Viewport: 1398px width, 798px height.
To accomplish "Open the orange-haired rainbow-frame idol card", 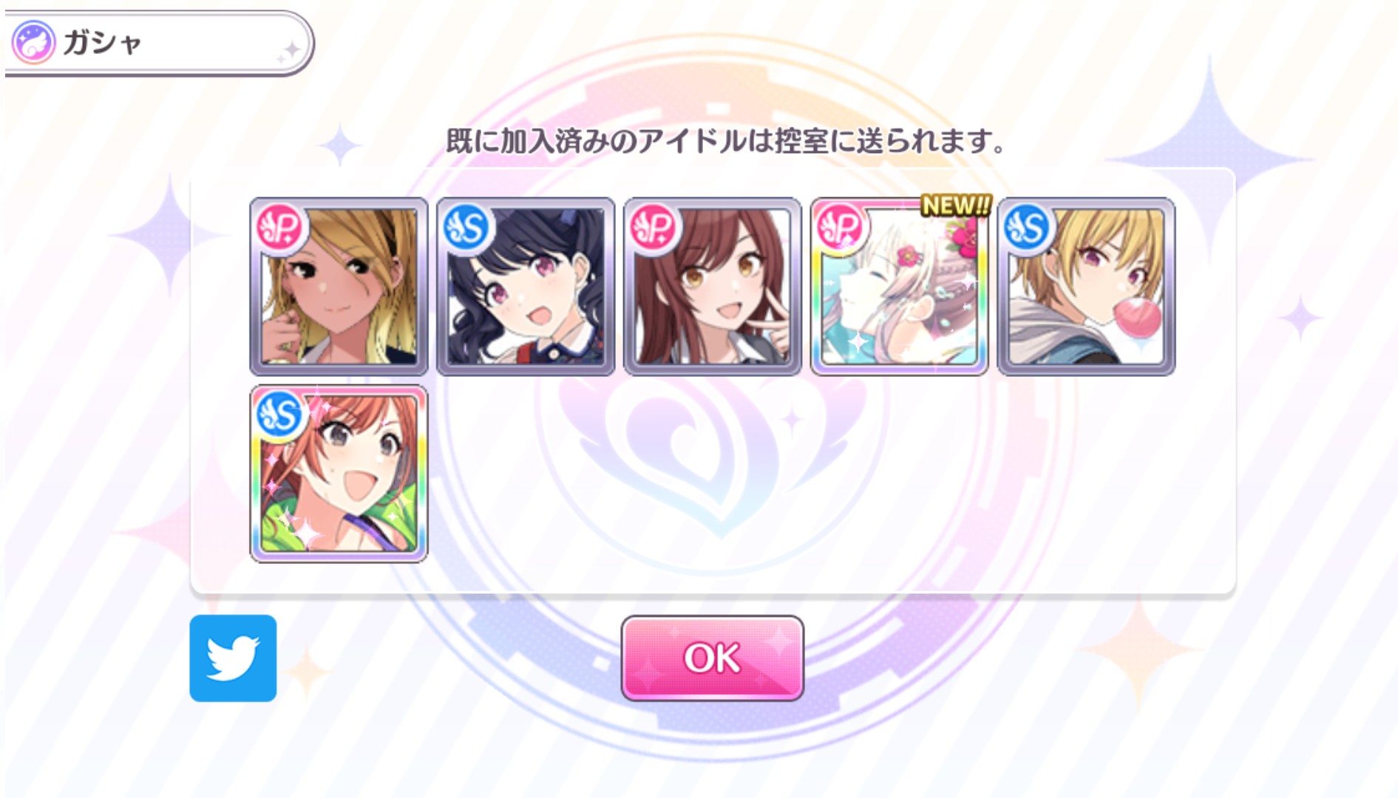I will coord(339,474).
